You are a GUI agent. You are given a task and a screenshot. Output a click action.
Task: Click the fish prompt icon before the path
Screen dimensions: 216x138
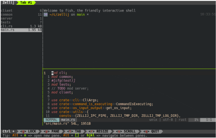click(x=46, y=15)
